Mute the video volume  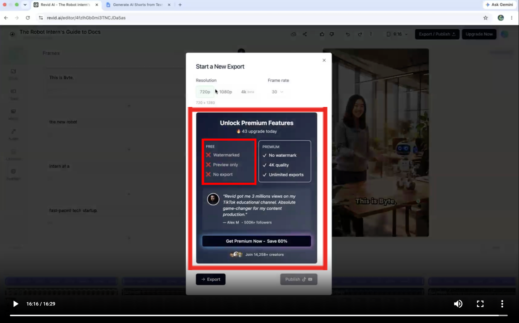click(458, 304)
